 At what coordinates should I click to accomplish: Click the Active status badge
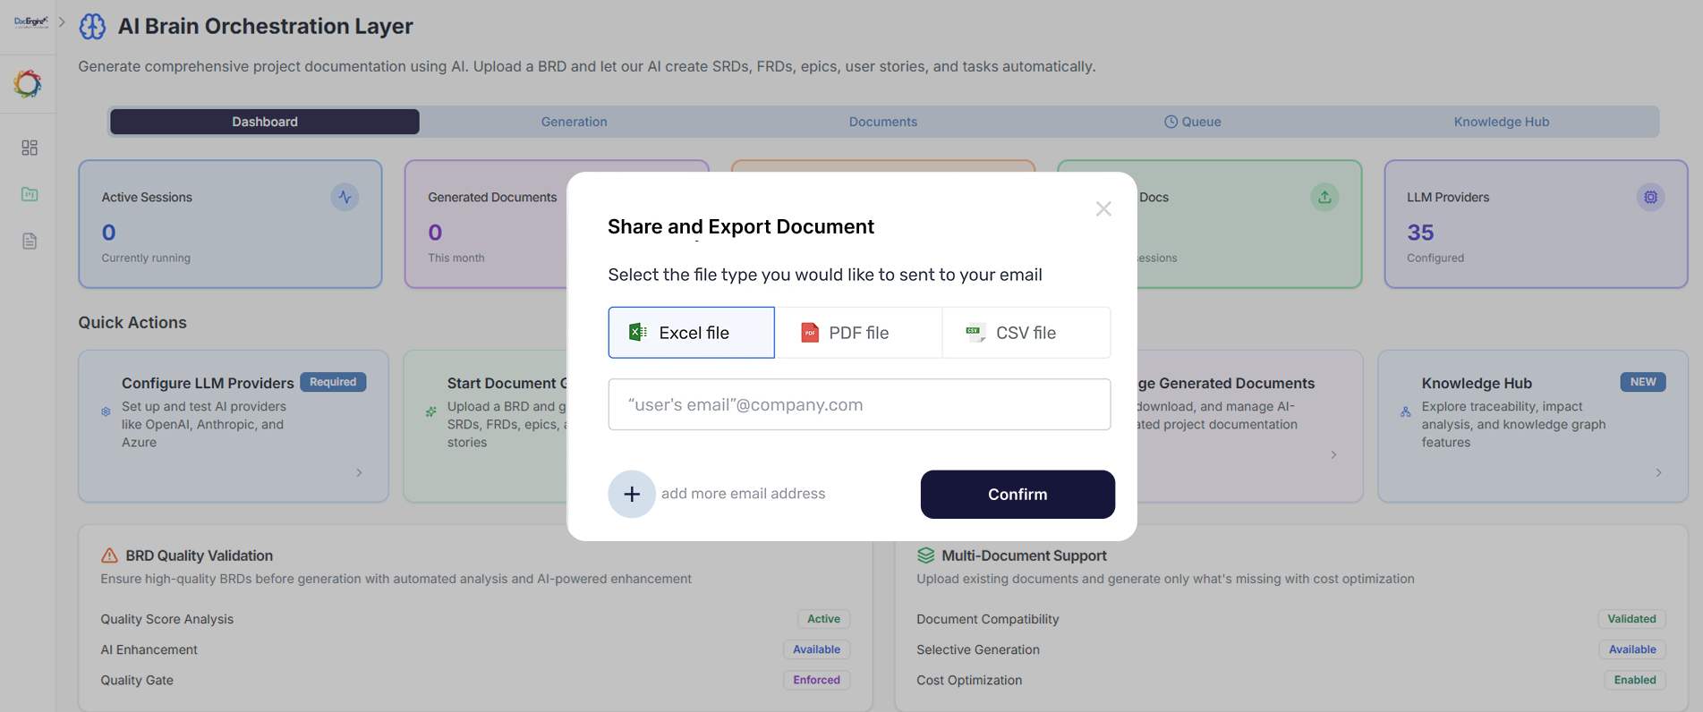[x=823, y=619]
